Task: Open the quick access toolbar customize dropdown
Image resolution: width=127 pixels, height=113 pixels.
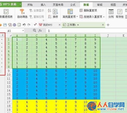Action: tap(35, 25)
